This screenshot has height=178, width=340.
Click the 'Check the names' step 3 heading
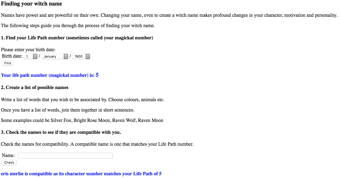[61, 132]
